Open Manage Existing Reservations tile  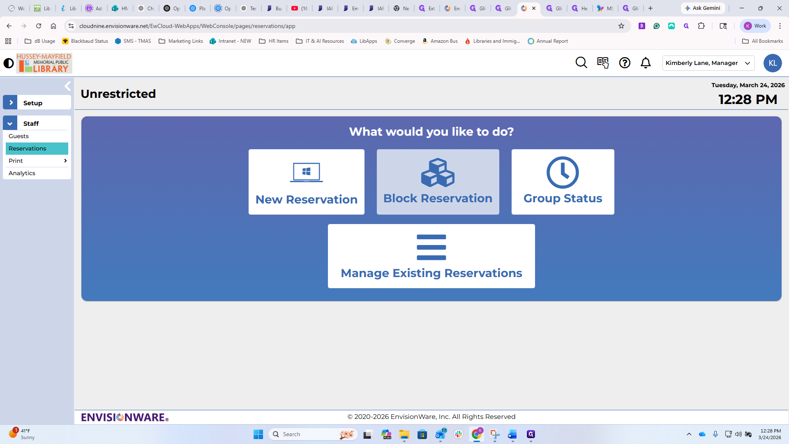point(431,256)
